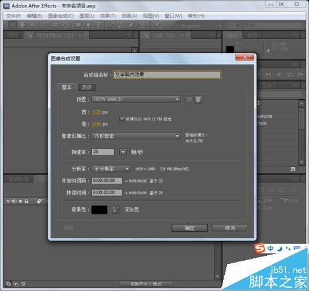
Task: Click the timeline lock column icon
Action: (x=27, y=201)
